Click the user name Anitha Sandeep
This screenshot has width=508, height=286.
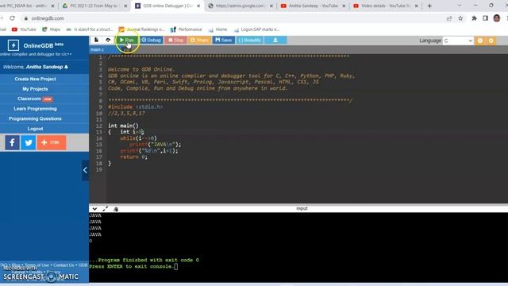(44, 67)
